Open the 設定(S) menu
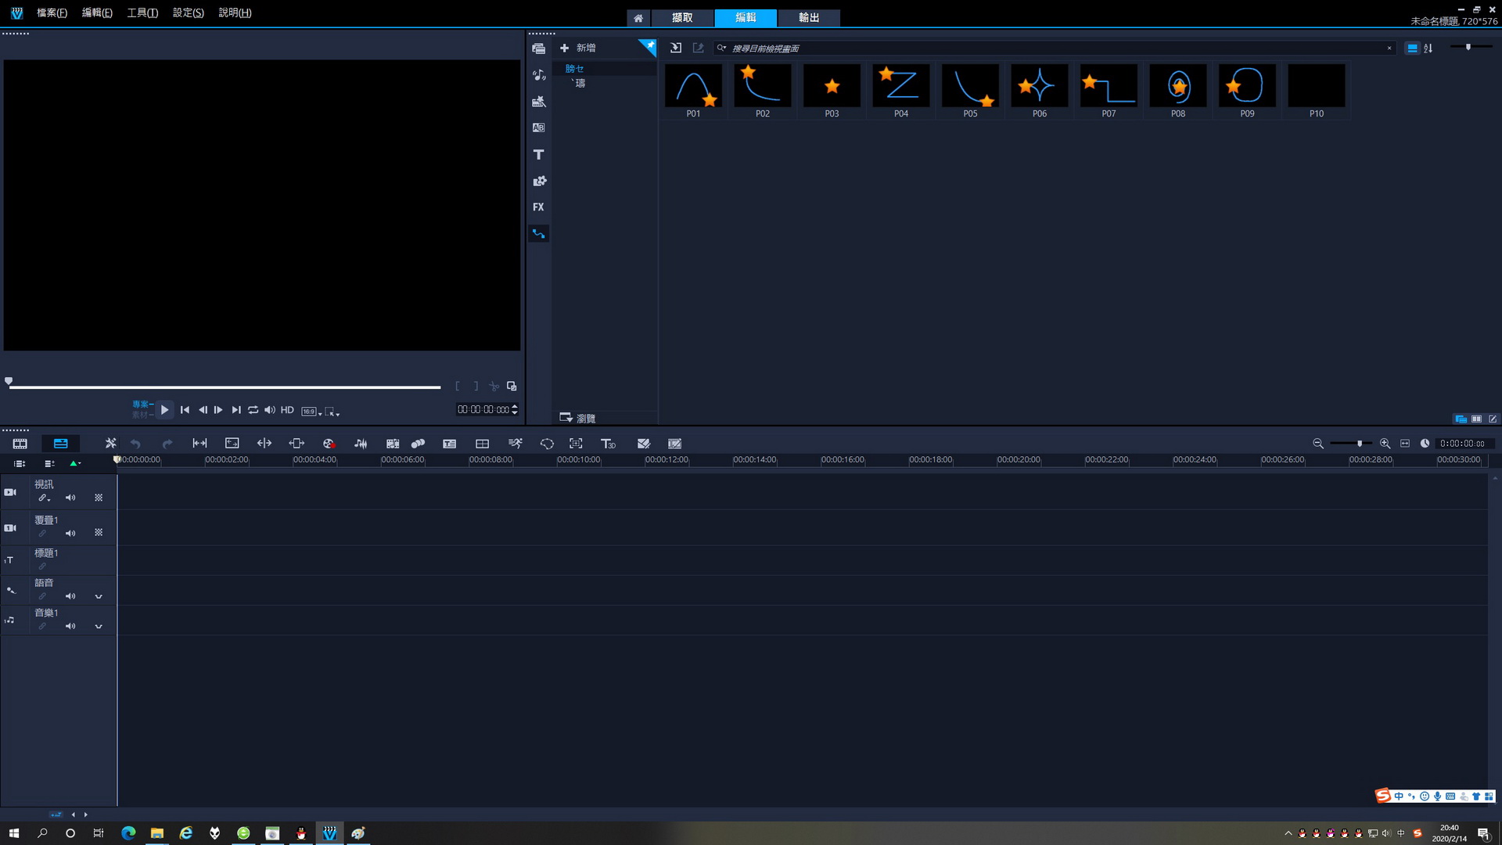The image size is (1502, 845). 188,13
